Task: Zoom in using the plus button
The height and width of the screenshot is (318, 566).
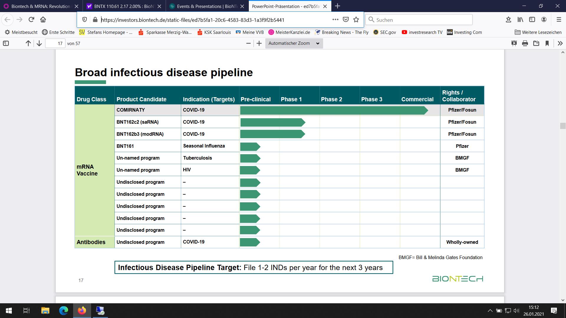Action: 259,43
